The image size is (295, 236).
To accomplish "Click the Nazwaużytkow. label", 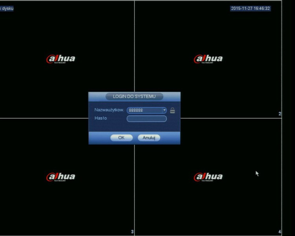I will [x=109, y=110].
